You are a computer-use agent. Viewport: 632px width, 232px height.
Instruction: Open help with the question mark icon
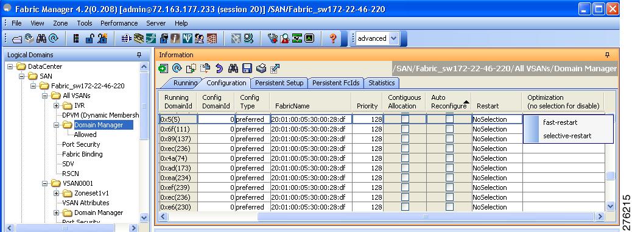(x=333, y=39)
